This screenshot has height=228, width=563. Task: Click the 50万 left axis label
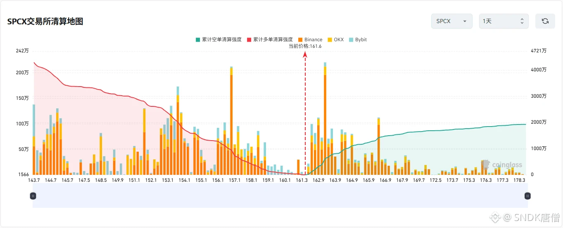tap(24, 149)
